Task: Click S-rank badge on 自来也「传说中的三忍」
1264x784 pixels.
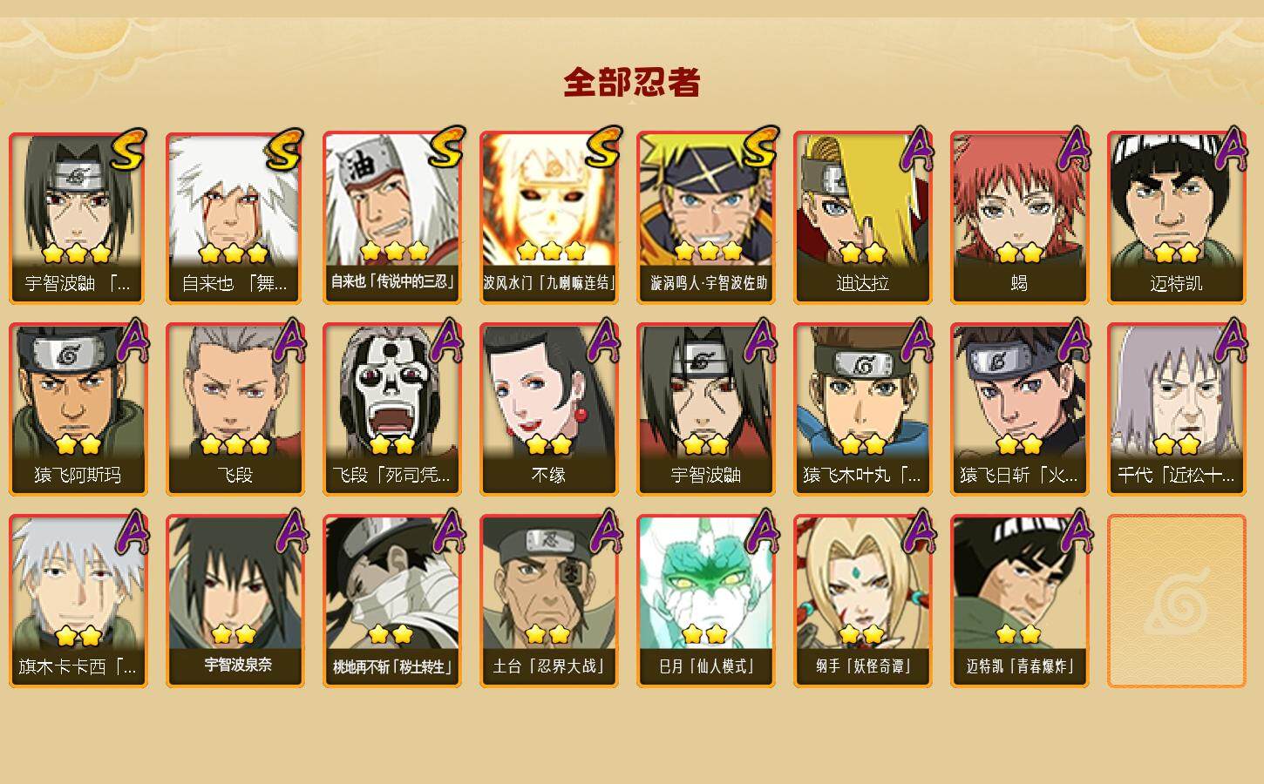Action: coord(445,148)
